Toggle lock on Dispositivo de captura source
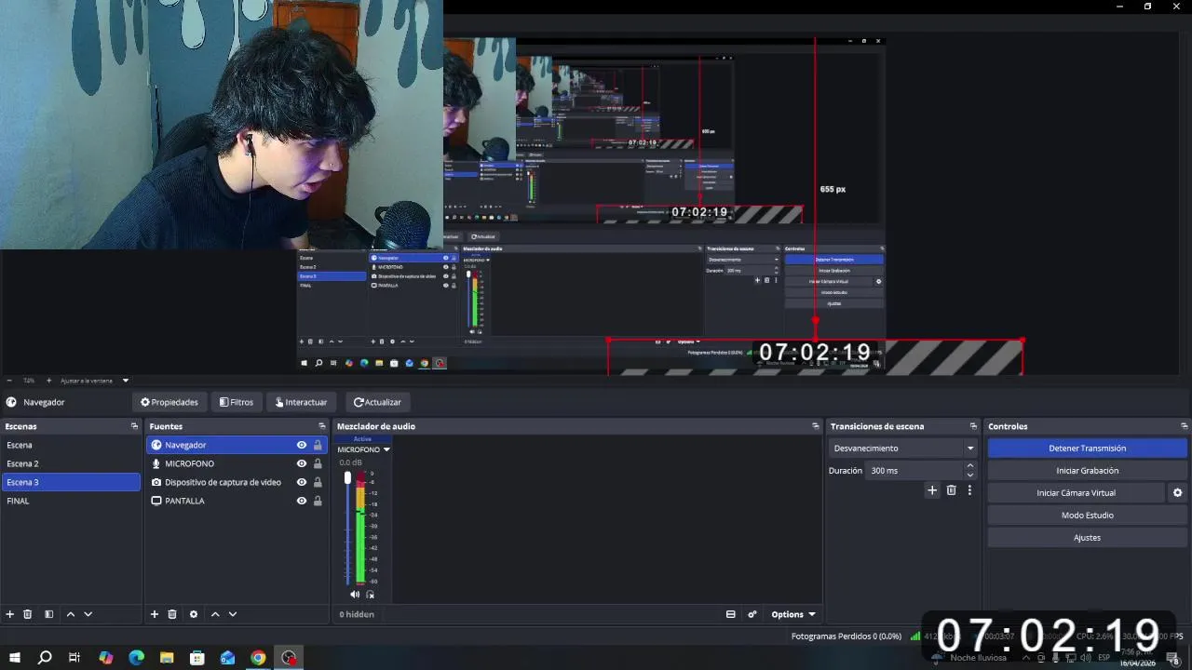 (x=318, y=482)
